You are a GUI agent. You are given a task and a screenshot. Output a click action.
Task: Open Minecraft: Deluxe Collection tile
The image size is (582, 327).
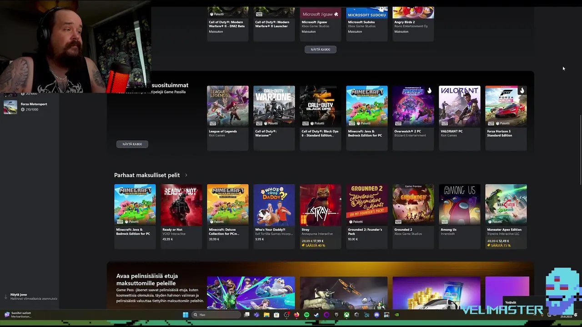click(x=228, y=216)
